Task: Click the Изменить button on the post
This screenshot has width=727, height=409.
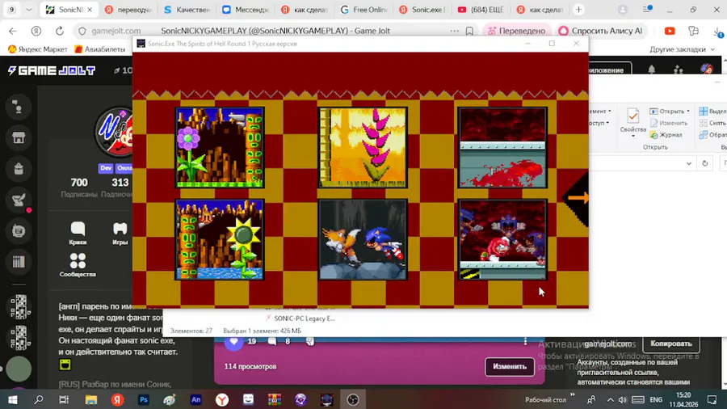Action: pyautogui.click(x=510, y=366)
